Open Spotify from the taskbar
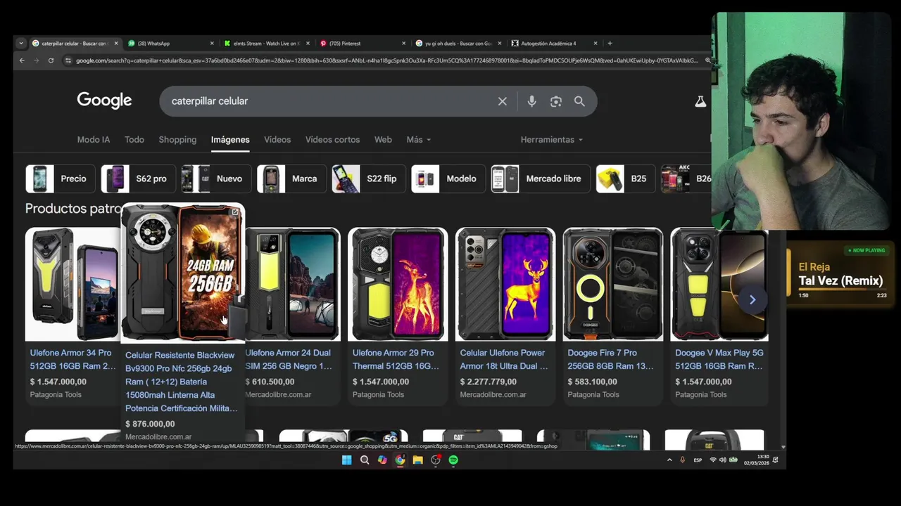Viewport: 901px width, 506px height. [453, 460]
